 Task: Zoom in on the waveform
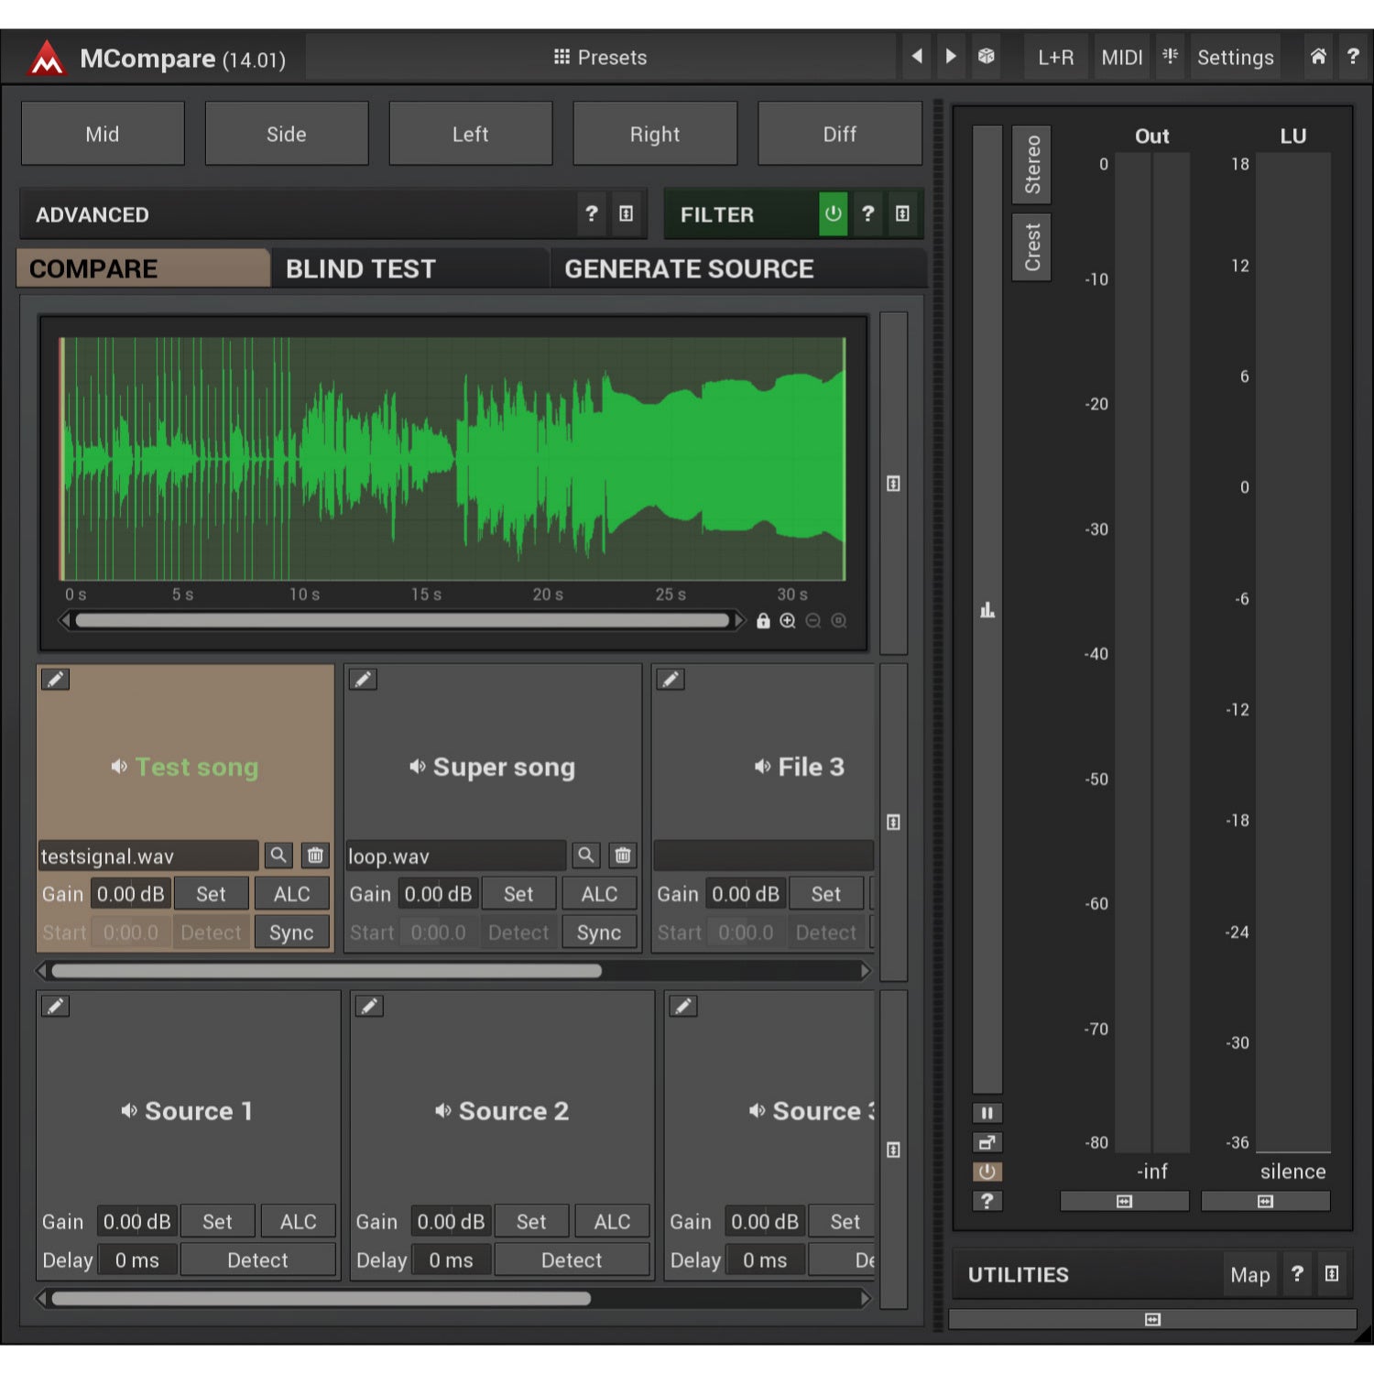pyautogui.click(x=788, y=621)
